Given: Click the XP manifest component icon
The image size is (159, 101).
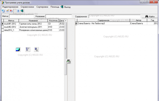Looking at the screenshot, I should pyautogui.click(x=69, y=61).
